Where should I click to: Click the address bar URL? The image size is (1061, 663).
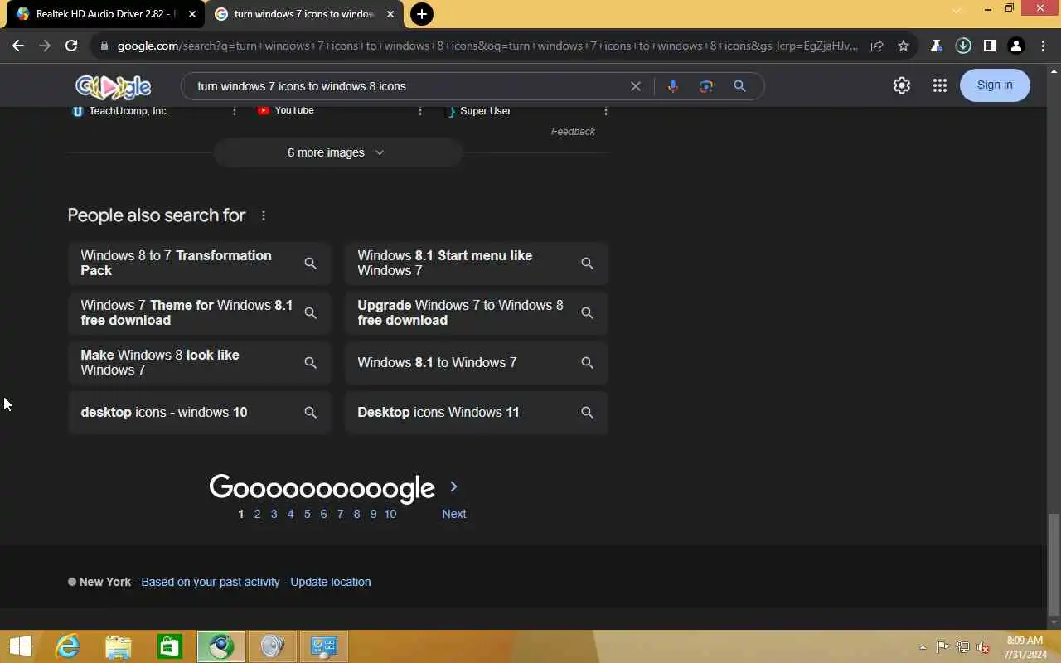(487, 46)
